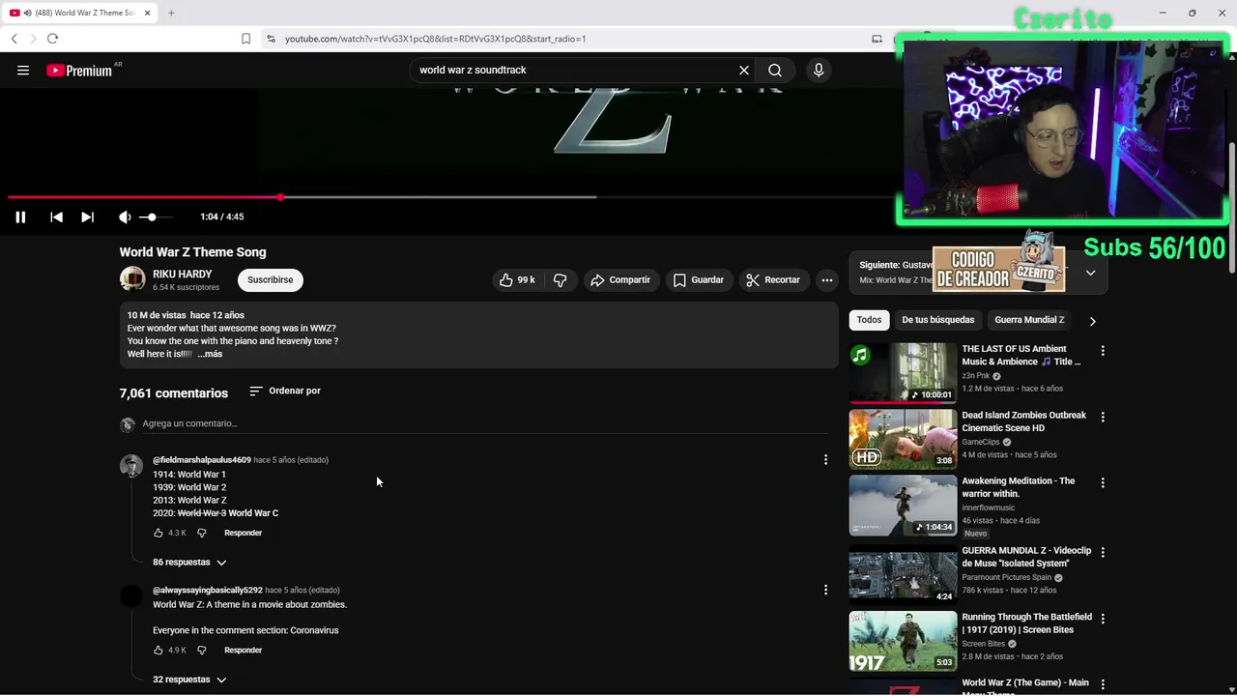1237x696 pixels.
Task: Open Running Through The Battlefield 1917 title
Action: click(x=1026, y=623)
